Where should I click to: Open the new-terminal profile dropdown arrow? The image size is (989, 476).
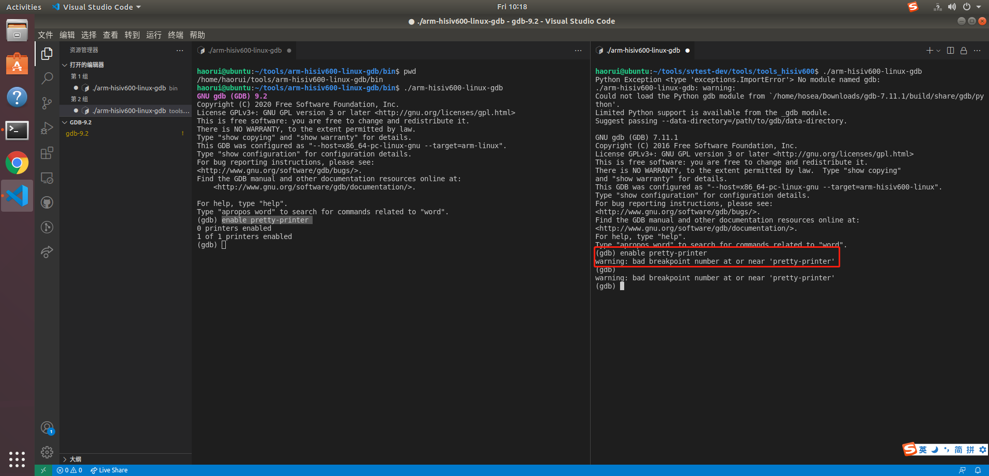938,51
